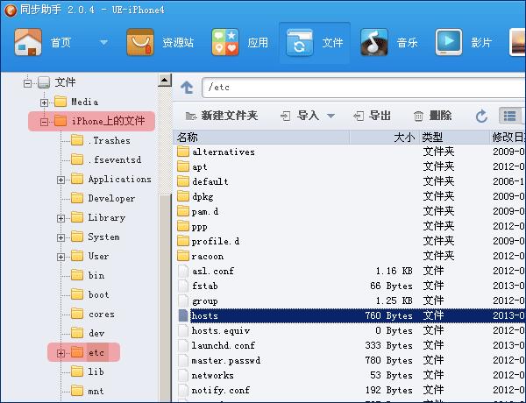Switch to the 影片 tab label
Viewport: 526px width, 403px height.
point(481,43)
